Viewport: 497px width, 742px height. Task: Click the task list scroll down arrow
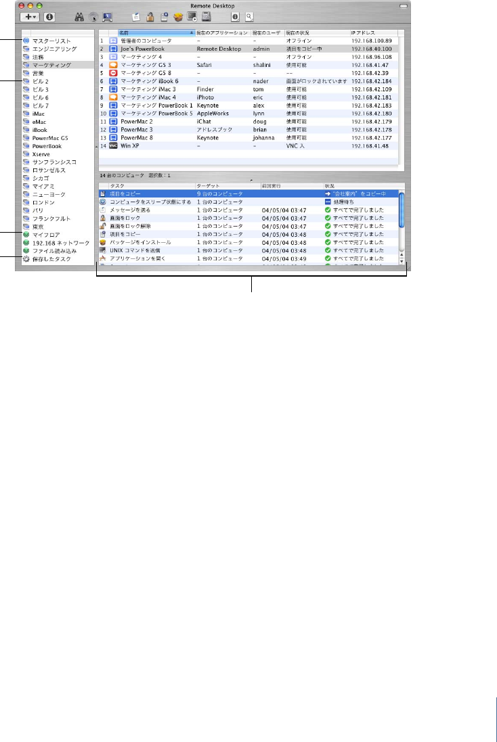pyautogui.click(x=402, y=261)
